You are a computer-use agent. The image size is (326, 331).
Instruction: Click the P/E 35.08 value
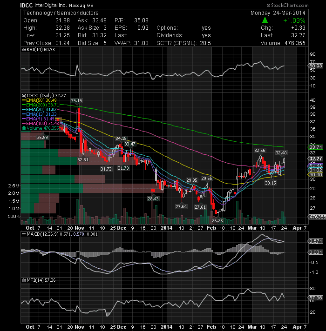pyautogui.click(x=141, y=20)
